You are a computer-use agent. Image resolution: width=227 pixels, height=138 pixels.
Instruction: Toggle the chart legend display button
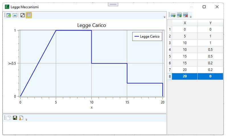[x=29, y=15]
